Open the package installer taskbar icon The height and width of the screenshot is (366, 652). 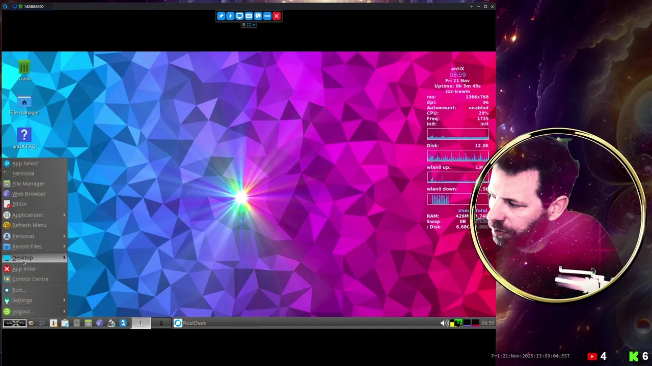tap(53, 323)
